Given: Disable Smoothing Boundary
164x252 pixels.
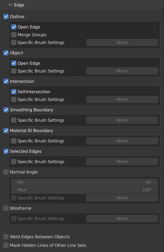Looking at the screenshot, I should [6, 110].
